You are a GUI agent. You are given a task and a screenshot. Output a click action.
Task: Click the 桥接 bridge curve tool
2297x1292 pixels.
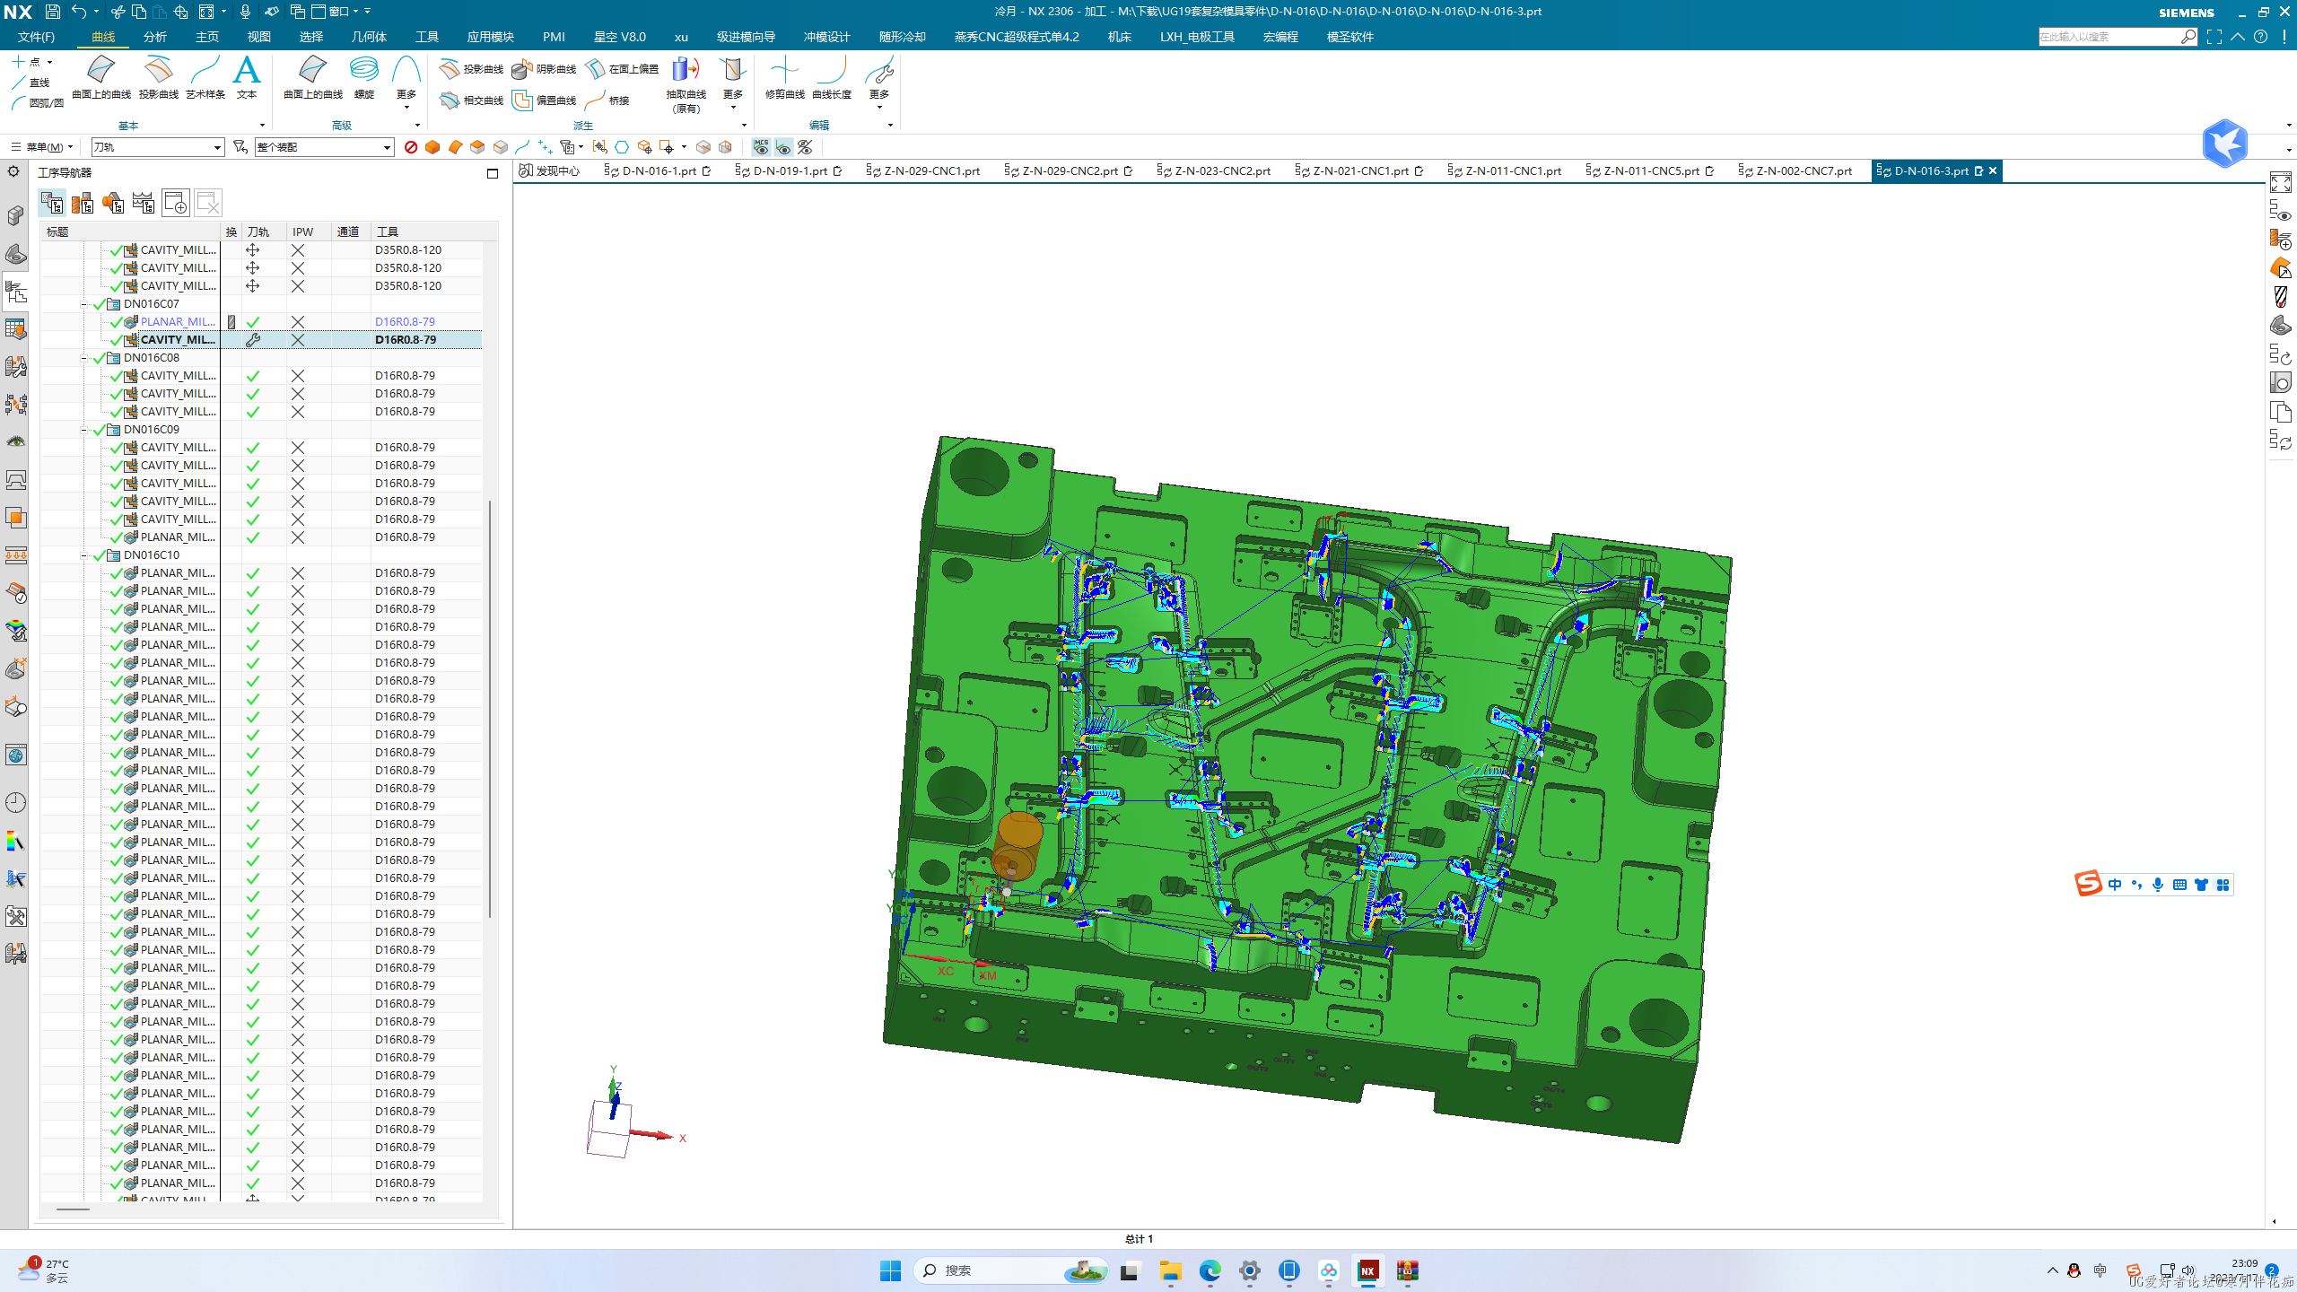pyautogui.click(x=607, y=100)
